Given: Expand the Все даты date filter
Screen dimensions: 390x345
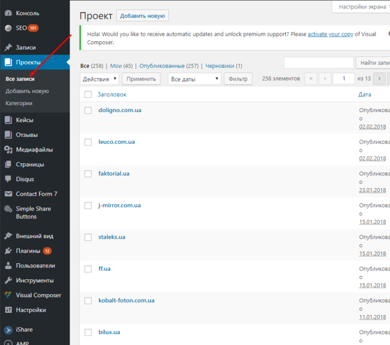Looking at the screenshot, I should click(x=194, y=79).
